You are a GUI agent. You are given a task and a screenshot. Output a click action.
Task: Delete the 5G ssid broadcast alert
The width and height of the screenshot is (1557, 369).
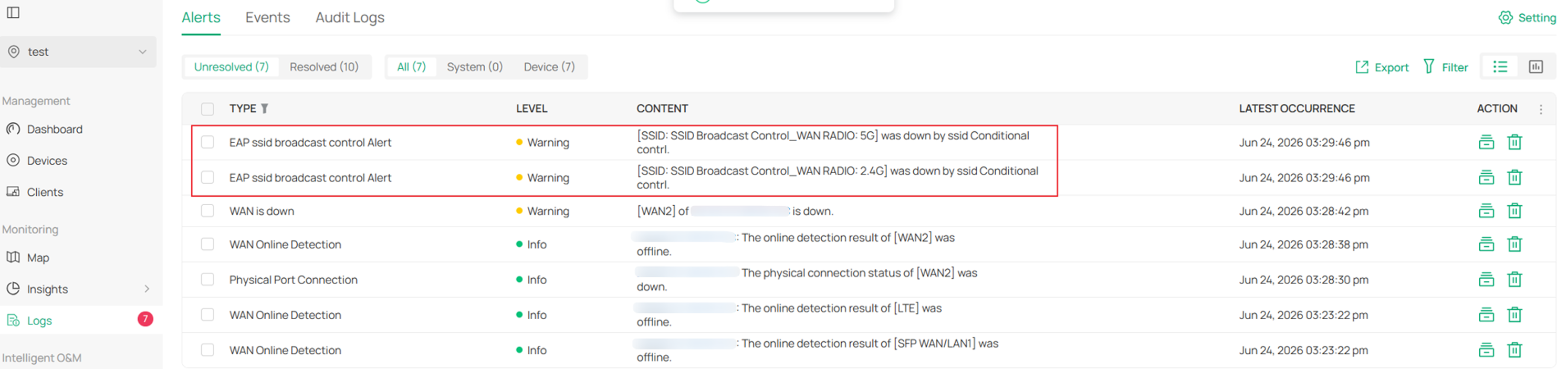(1514, 143)
